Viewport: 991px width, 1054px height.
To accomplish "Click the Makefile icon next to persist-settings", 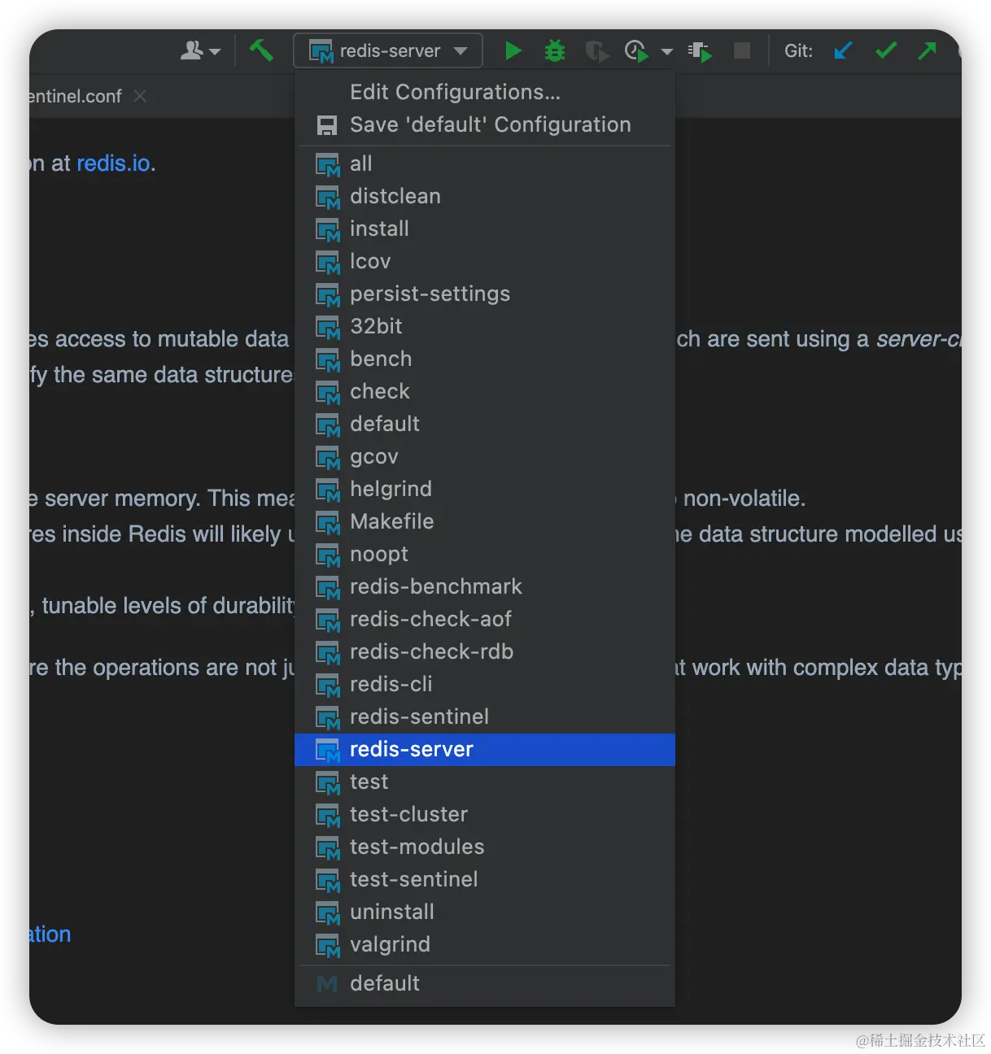I will [328, 295].
